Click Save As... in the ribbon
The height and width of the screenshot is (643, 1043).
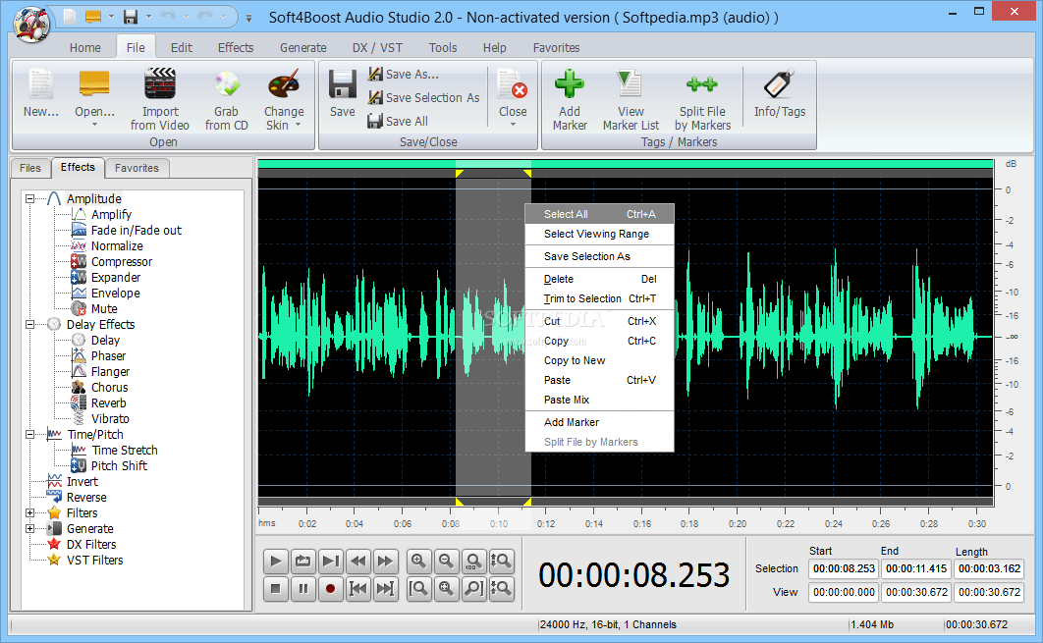point(403,74)
